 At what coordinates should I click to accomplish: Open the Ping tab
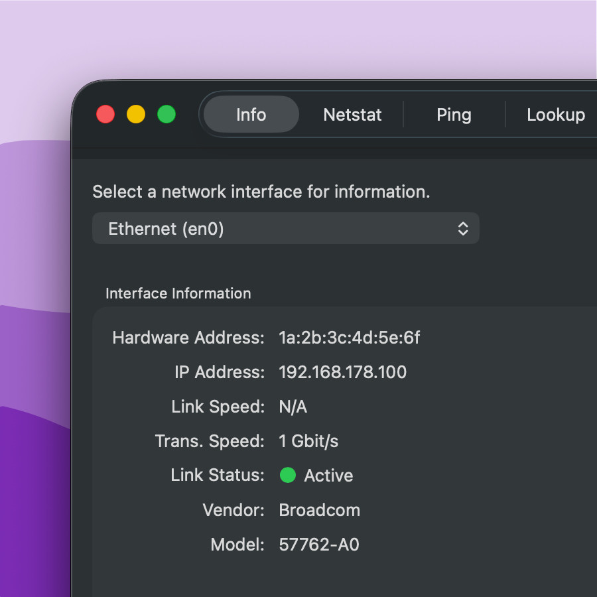454,115
